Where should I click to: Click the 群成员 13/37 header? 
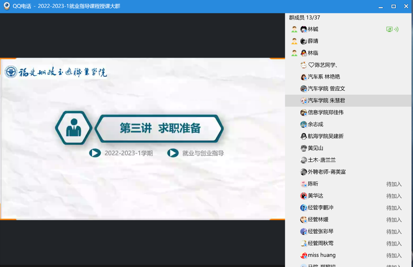pos(304,18)
